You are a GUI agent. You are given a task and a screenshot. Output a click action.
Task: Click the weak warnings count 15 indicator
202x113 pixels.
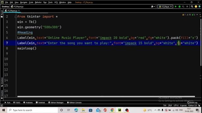coord(189,15)
